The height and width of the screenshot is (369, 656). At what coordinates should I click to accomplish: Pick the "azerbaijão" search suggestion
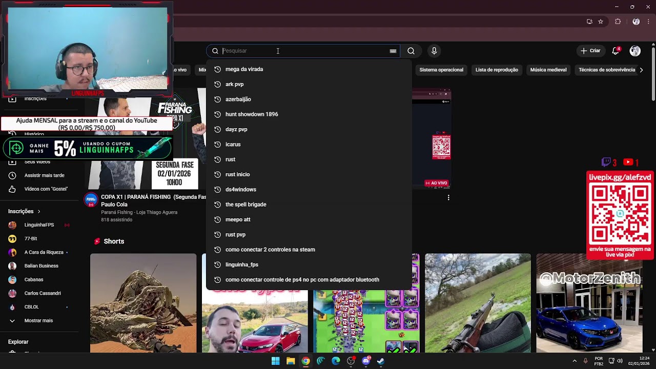click(309, 99)
